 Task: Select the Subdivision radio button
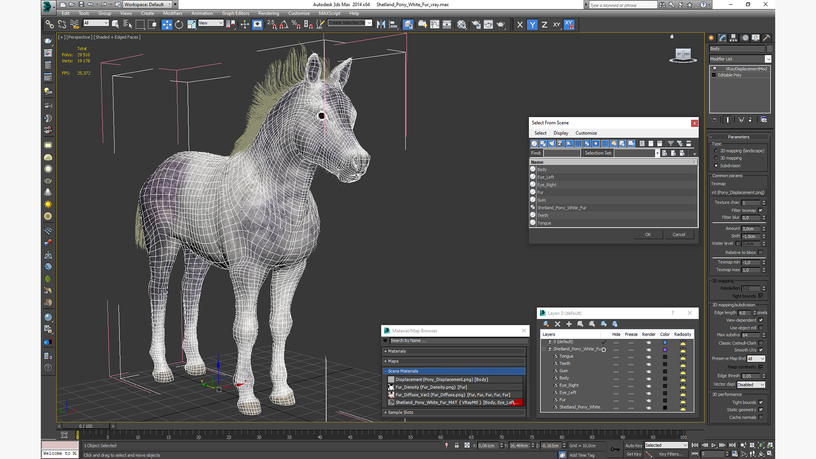tap(716, 166)
